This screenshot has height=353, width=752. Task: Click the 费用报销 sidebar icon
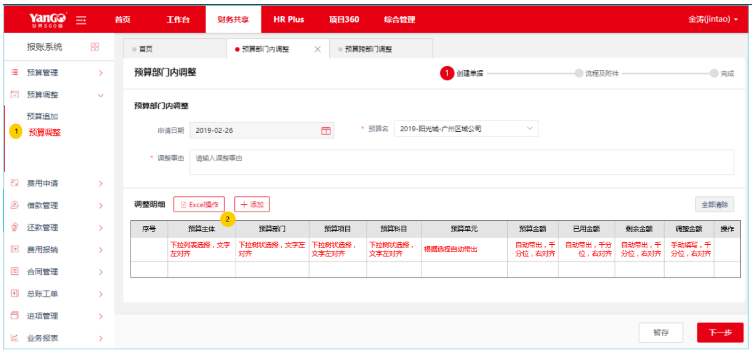click(15, 249)
